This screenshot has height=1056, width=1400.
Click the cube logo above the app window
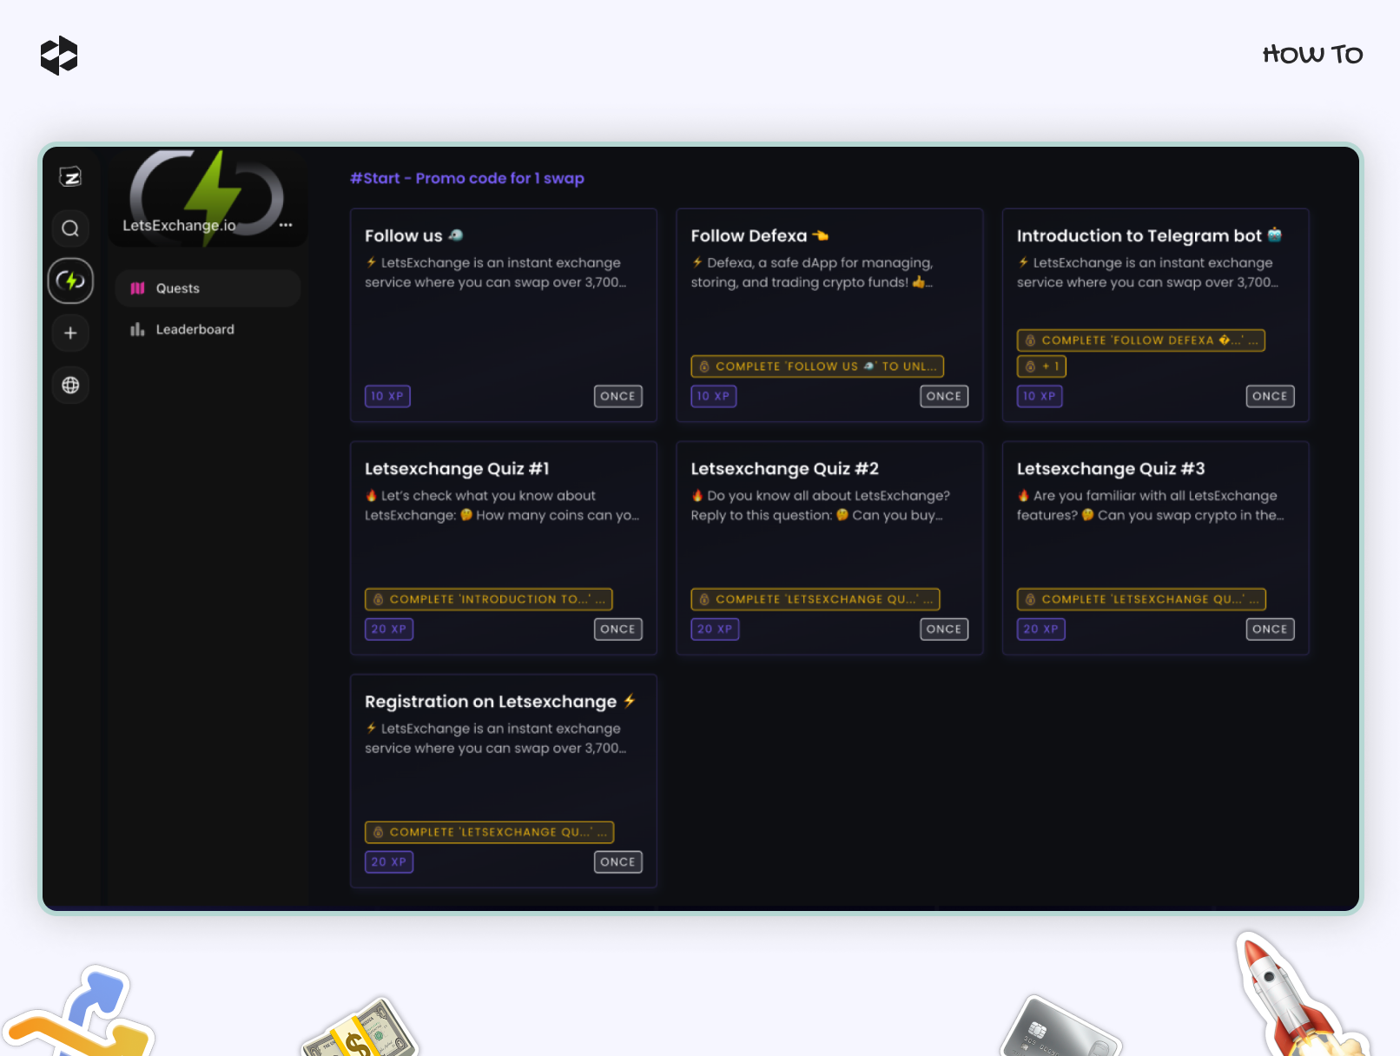point(59,56)
